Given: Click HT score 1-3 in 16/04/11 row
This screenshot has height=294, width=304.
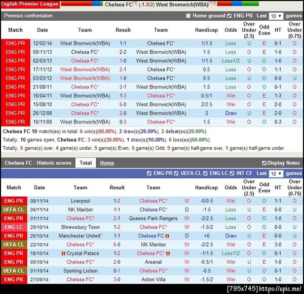Looking at the screenshot, I should (x=278, y=96).
